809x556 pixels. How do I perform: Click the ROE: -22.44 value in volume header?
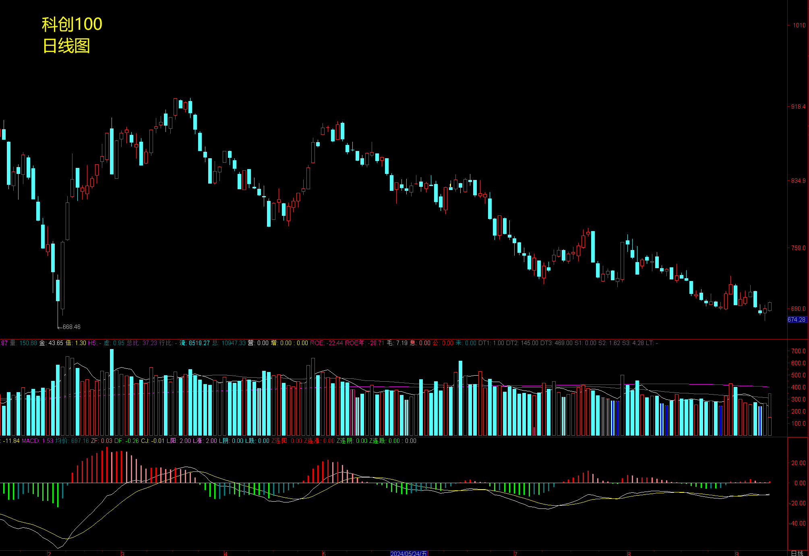click(x=326, y=343)
